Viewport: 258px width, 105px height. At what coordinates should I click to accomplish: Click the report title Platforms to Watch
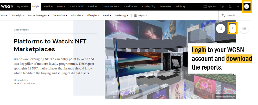(50, 45)
